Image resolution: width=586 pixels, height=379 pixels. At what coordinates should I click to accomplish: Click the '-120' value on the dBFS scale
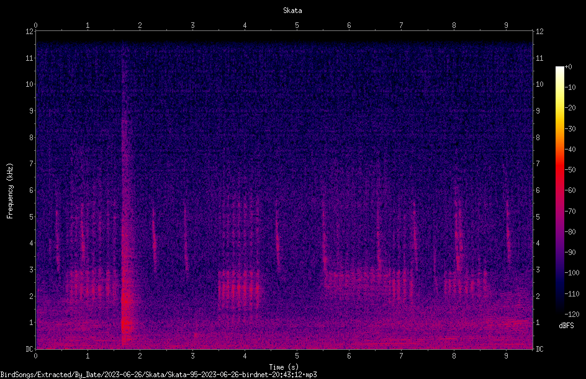pos(572,314)
